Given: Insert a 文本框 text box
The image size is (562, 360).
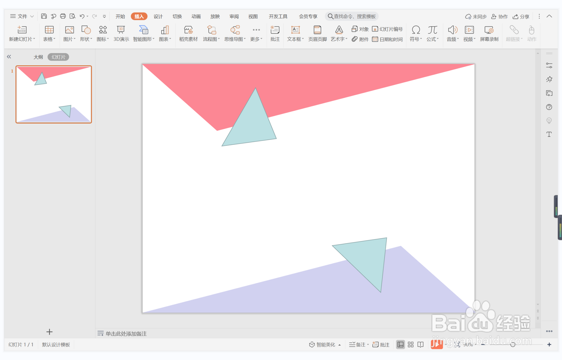Looking at the screenshot, I should (x=295, y=33).
